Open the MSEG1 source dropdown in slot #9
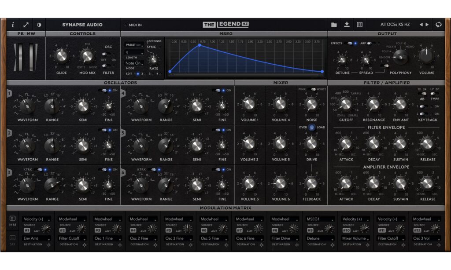 [x=320, y=219]
